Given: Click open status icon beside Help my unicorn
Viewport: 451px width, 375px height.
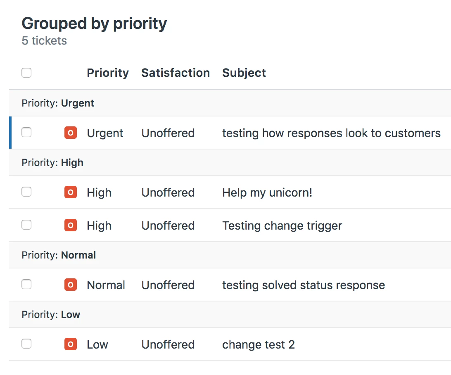Looking at the screenshot, I should click(71, 192).
